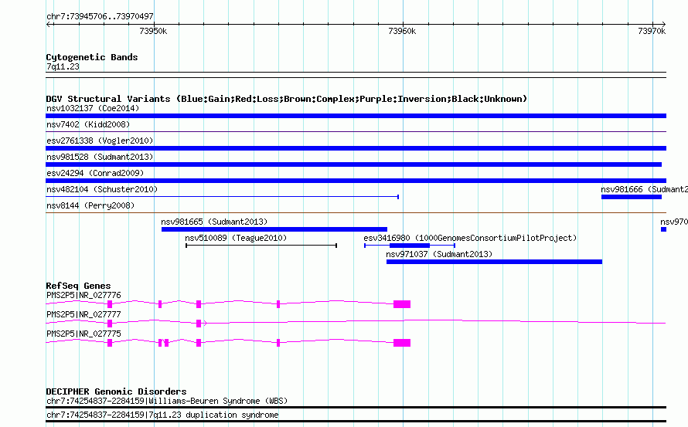
Task: Select the large last exon of PMS2P5|NR_027775
Action: 402,343
